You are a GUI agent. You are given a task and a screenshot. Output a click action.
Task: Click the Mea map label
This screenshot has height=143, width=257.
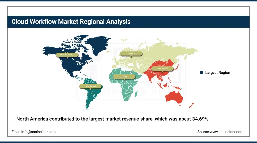pyautogui.click(x=124, y=77)
